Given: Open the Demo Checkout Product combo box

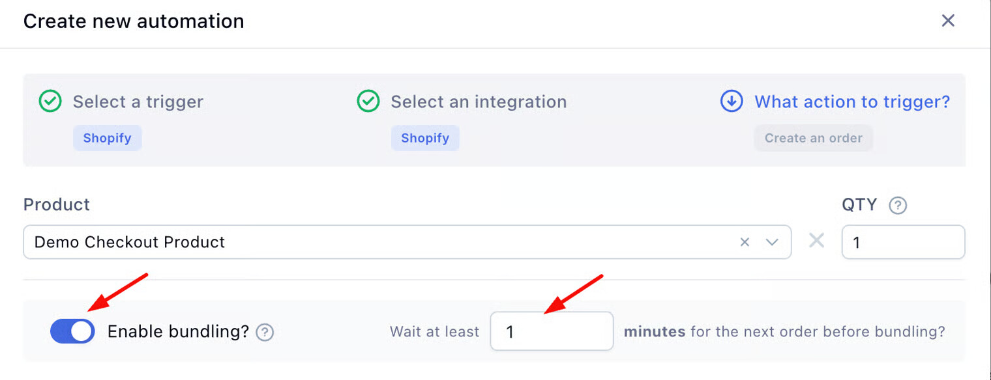Looking at the screenshot, I should point(378,242).
